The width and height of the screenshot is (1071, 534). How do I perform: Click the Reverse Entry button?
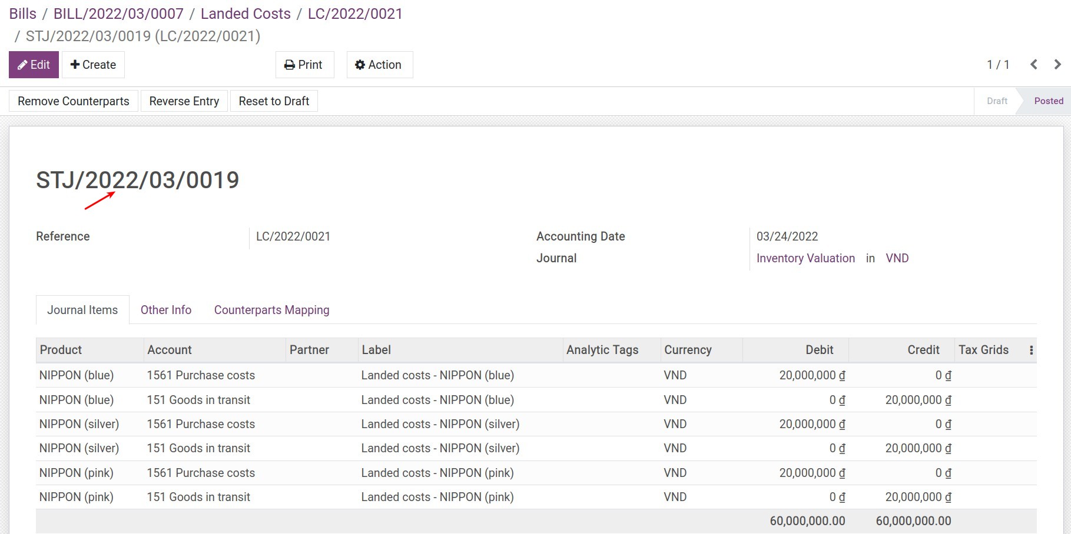point(184,101)
